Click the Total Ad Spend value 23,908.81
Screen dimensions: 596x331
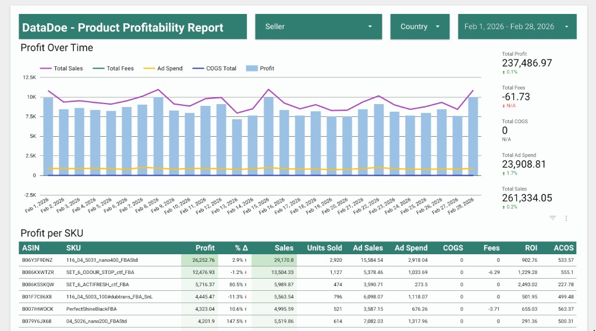pyautogui.click(x=524, y=164)
